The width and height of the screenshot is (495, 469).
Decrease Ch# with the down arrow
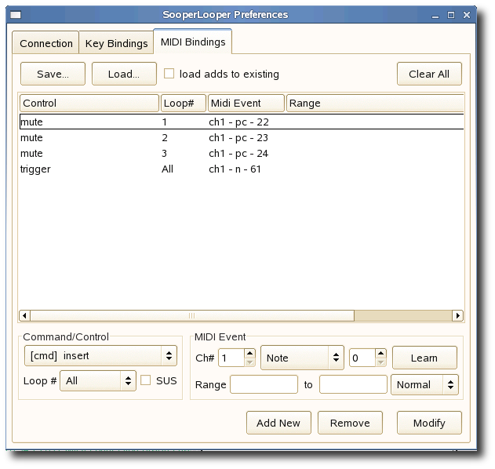click(x=249, y=362)
